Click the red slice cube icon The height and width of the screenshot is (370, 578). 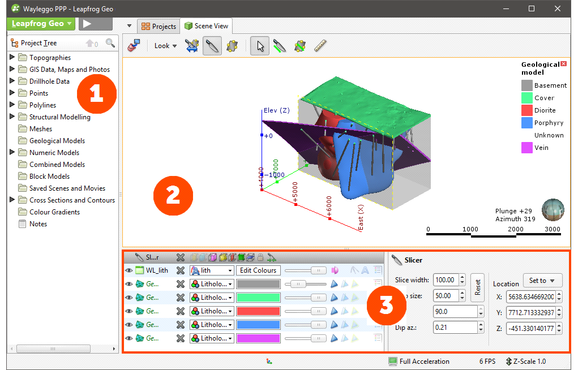point(232,257)
